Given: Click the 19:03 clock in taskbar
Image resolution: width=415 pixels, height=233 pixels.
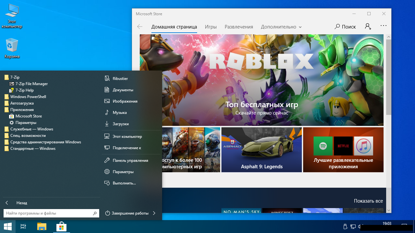Looking at the screenshot, I should [x=387, y=224].
